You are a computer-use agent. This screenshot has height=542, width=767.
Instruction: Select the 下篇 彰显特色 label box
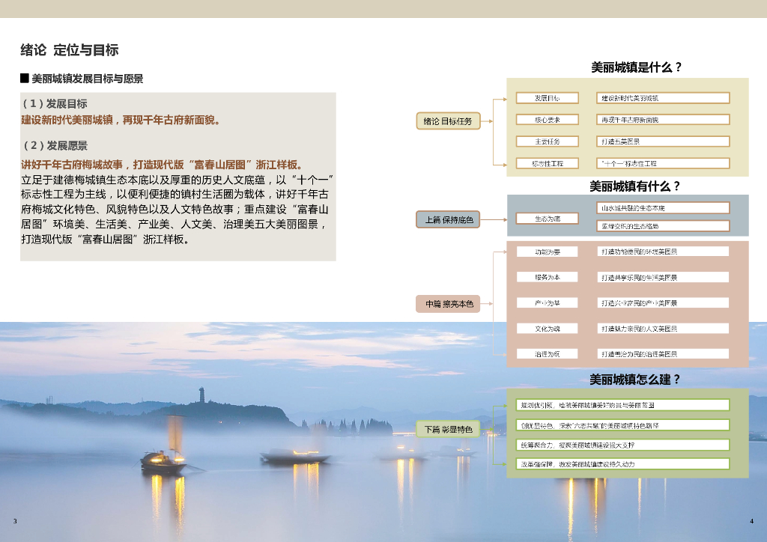pos(448,429)
